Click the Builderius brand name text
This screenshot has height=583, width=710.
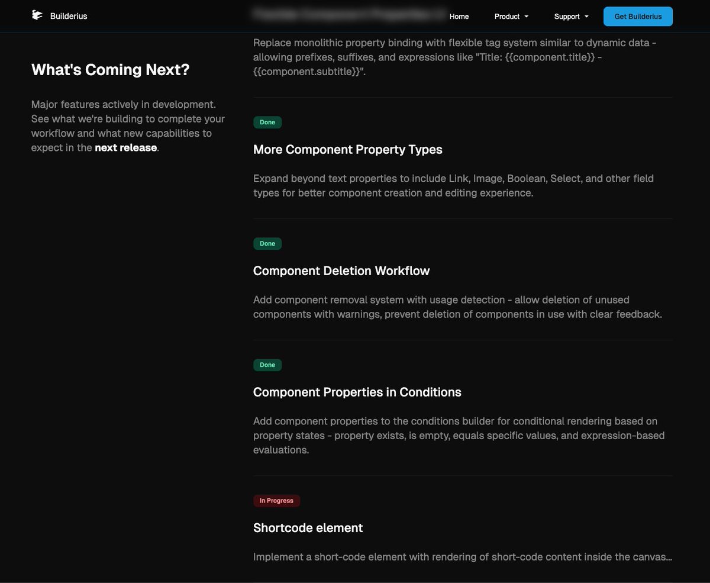coord(69,16)
